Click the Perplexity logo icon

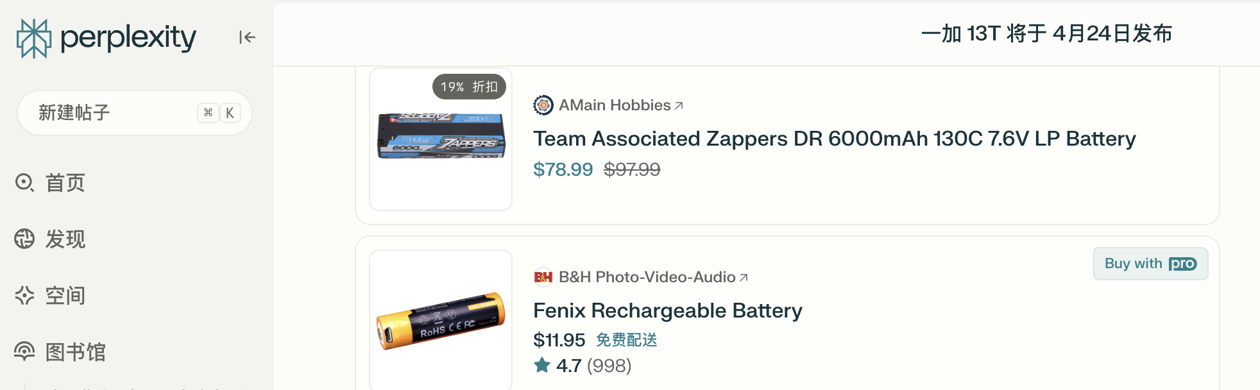point(33,38)
